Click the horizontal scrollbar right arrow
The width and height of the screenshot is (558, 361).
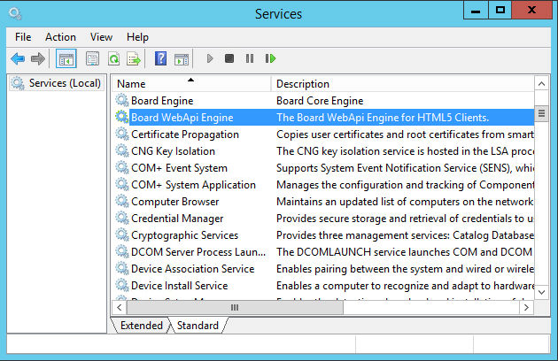[x=526, y=307]
